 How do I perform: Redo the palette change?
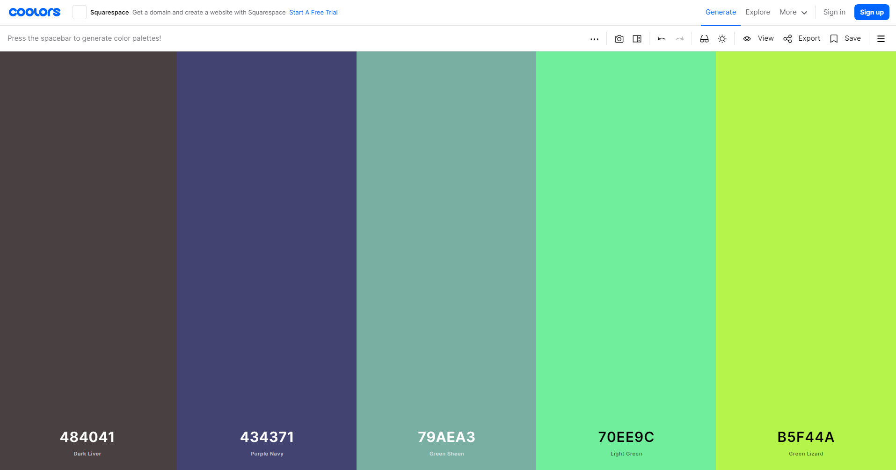(679, 39)
